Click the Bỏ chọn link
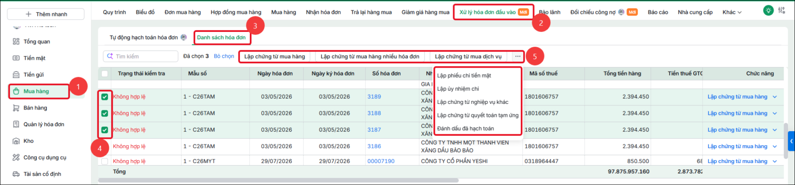The width and height of the screenshot is (795, 185). 224,56
